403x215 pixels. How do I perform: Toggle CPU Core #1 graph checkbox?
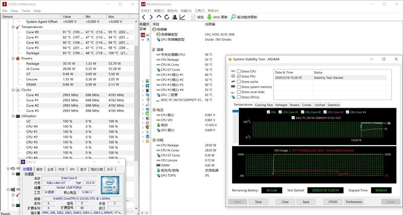(280, 112)
